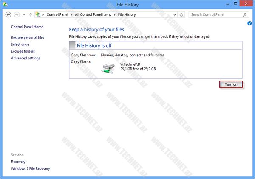Focus the Search Control Panel field
This screenshot has width=255, height=179.
tap(218, 14)
